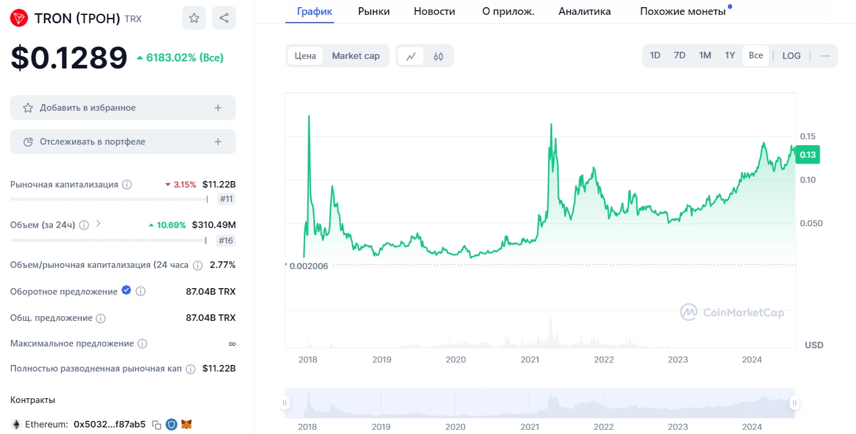Click the star favorite icon beside TRX
Image resolution: width=856 pixels, height=434 pixels.
194,18
